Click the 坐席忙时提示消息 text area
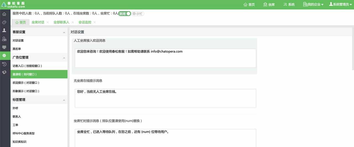This screenshot has width=354, height=147. pos(165,138)
